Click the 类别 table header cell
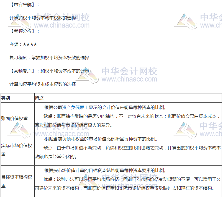 17,98
